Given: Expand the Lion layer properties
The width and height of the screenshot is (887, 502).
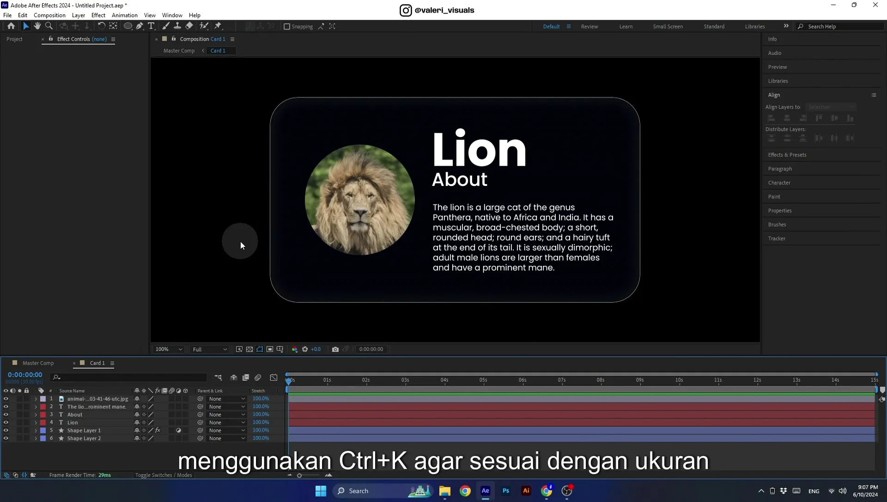Looking at the screenshot, I should tap(36, 423).
